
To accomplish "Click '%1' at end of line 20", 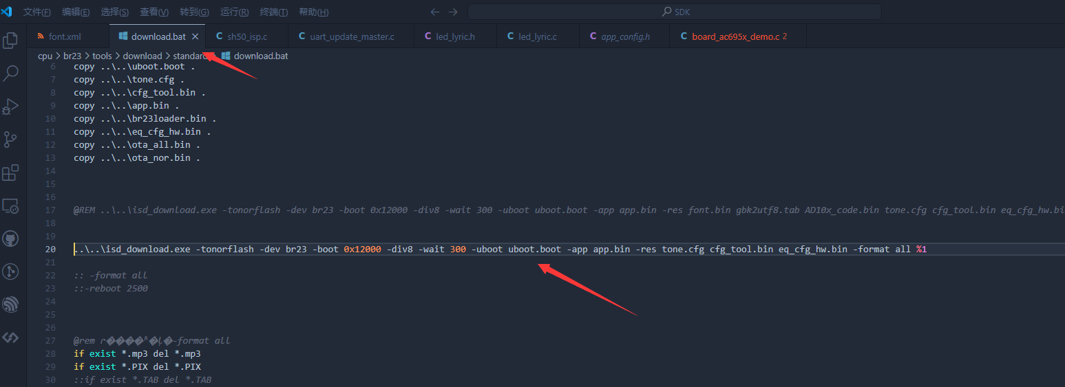I will click(x=921, y=249).
